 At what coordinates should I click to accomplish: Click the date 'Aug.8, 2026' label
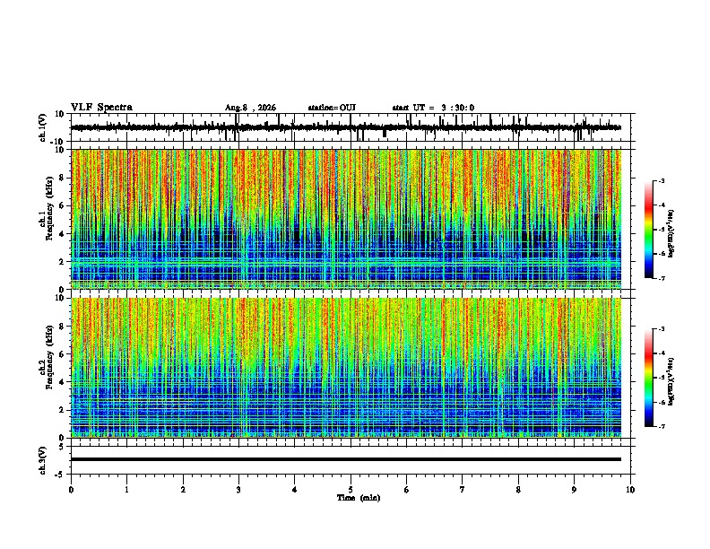click(250, 108)
